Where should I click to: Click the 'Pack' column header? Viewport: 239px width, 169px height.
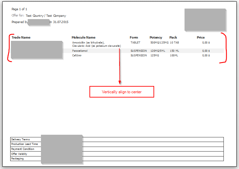173,38
